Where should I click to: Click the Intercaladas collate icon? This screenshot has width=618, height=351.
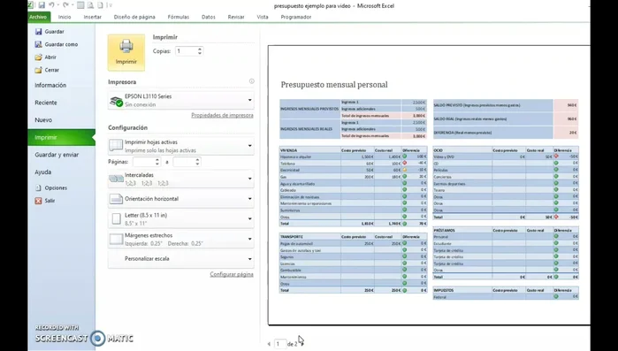coord(116,179)
